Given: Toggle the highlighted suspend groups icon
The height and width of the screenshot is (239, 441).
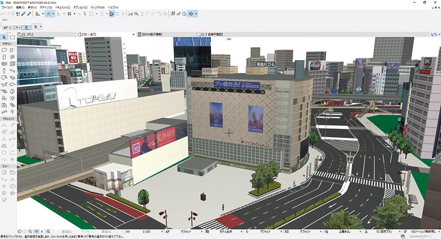Looking at the screenshot, I should point(111,13).
